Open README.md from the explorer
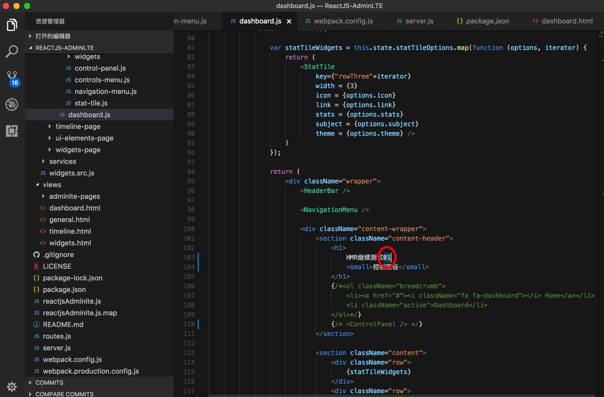Image resolution: width=604 pixels, height=397 pixels. pos(63,324)
